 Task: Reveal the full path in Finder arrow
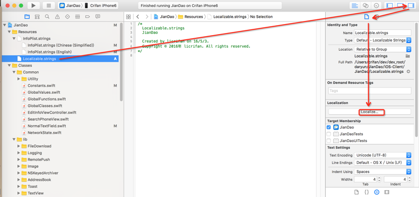409,72
